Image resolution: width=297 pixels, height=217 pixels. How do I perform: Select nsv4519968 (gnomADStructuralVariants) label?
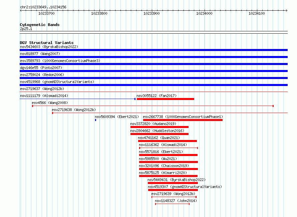[57, 82]
